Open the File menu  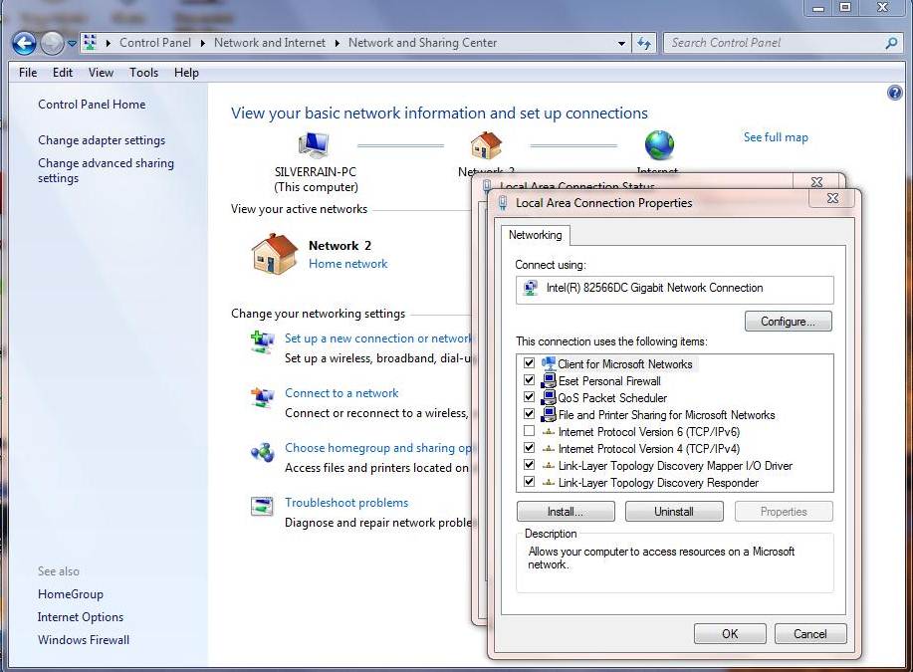(x=28, y=73)
